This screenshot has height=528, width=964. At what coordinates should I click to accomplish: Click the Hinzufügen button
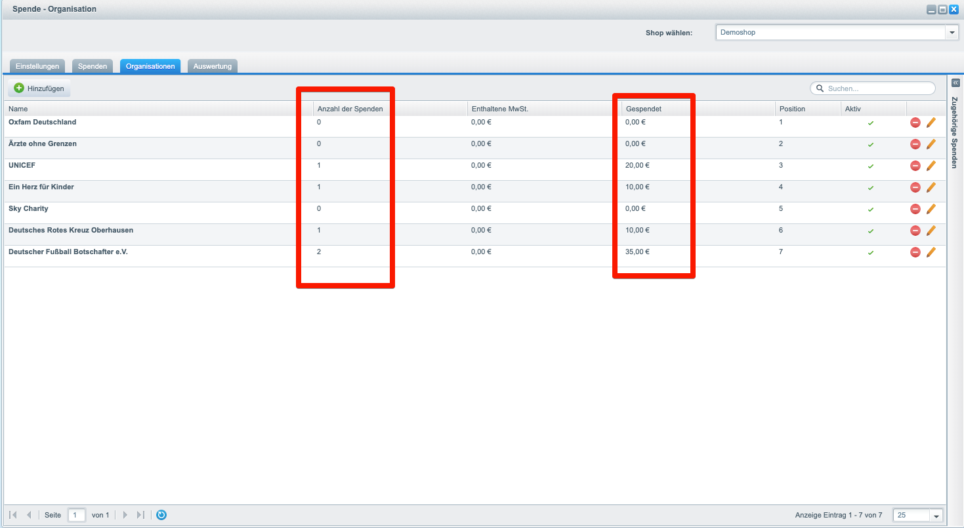(39, 88)
